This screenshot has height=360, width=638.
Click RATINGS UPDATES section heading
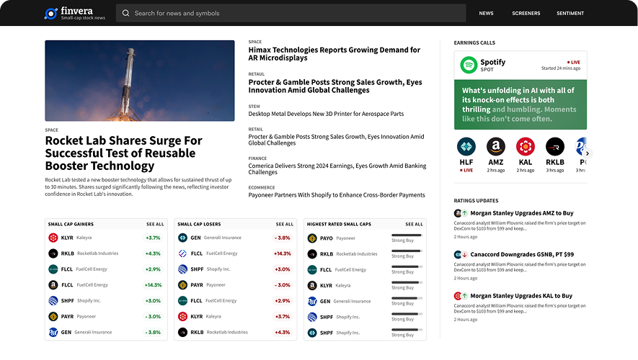coord(476,201)
